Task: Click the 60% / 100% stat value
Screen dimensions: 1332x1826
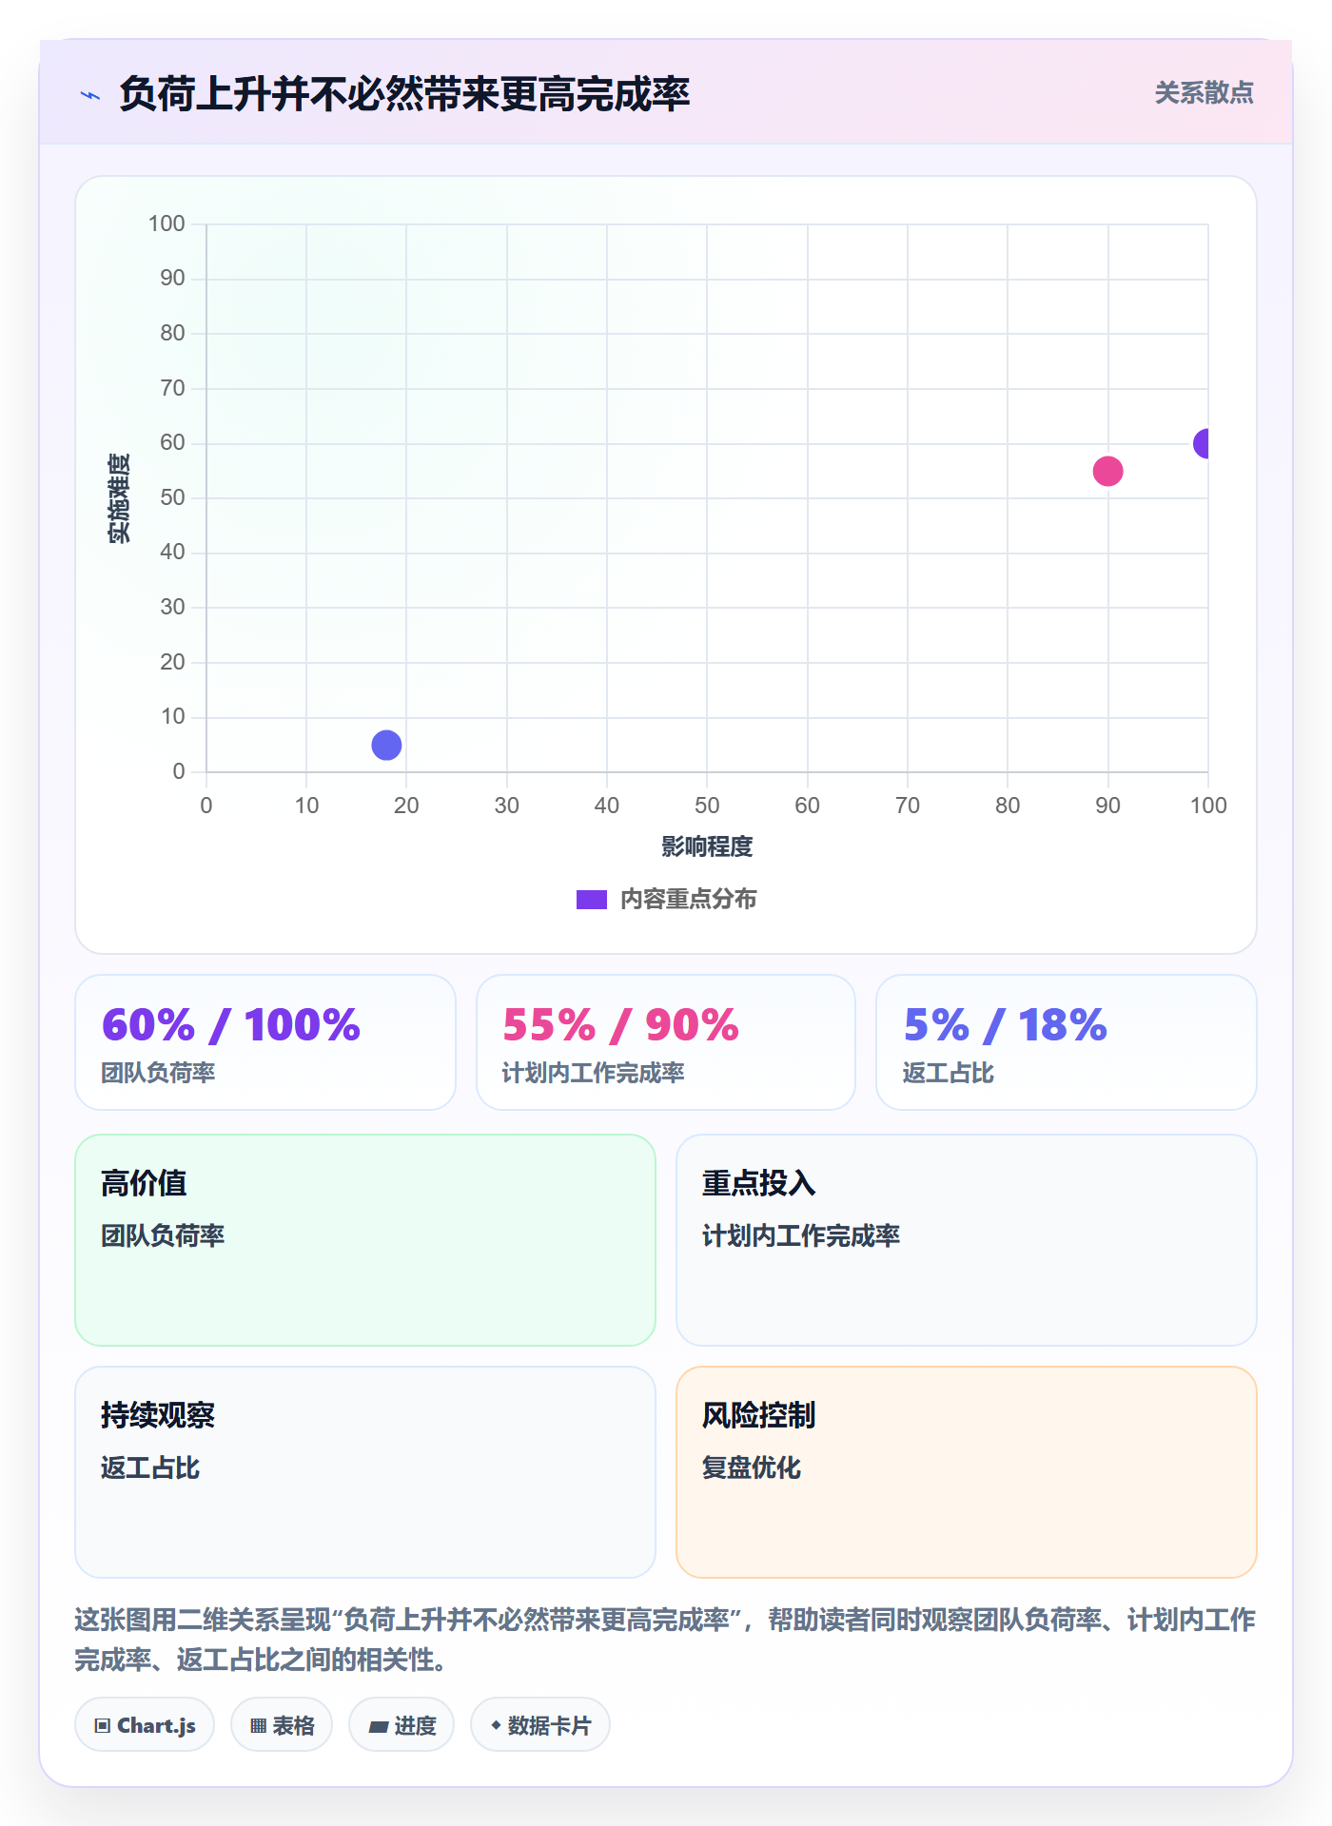Action: 231,1025
